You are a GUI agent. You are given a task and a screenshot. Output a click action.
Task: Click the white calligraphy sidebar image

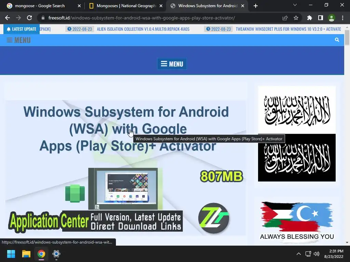click(297, 110)
